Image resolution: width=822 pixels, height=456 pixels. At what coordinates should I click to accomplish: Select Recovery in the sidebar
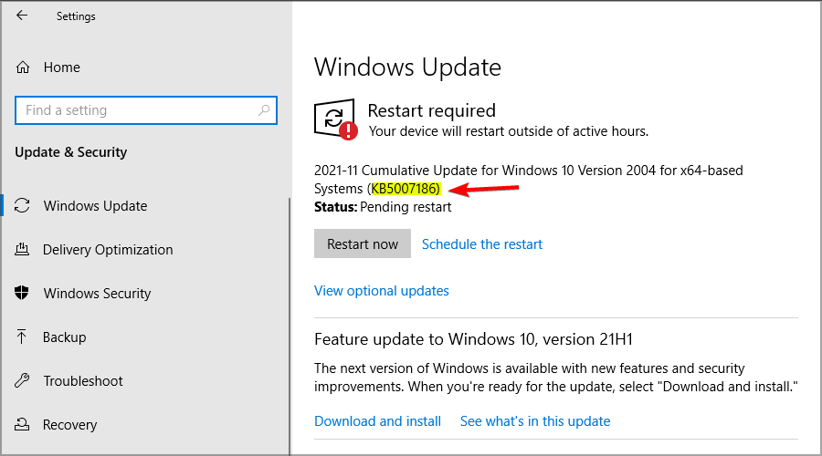click(x=70, y=425)
